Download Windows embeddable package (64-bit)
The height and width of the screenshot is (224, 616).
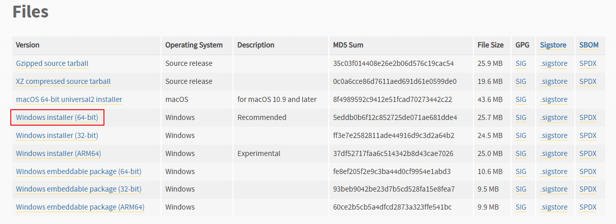[x=79, y=171]
